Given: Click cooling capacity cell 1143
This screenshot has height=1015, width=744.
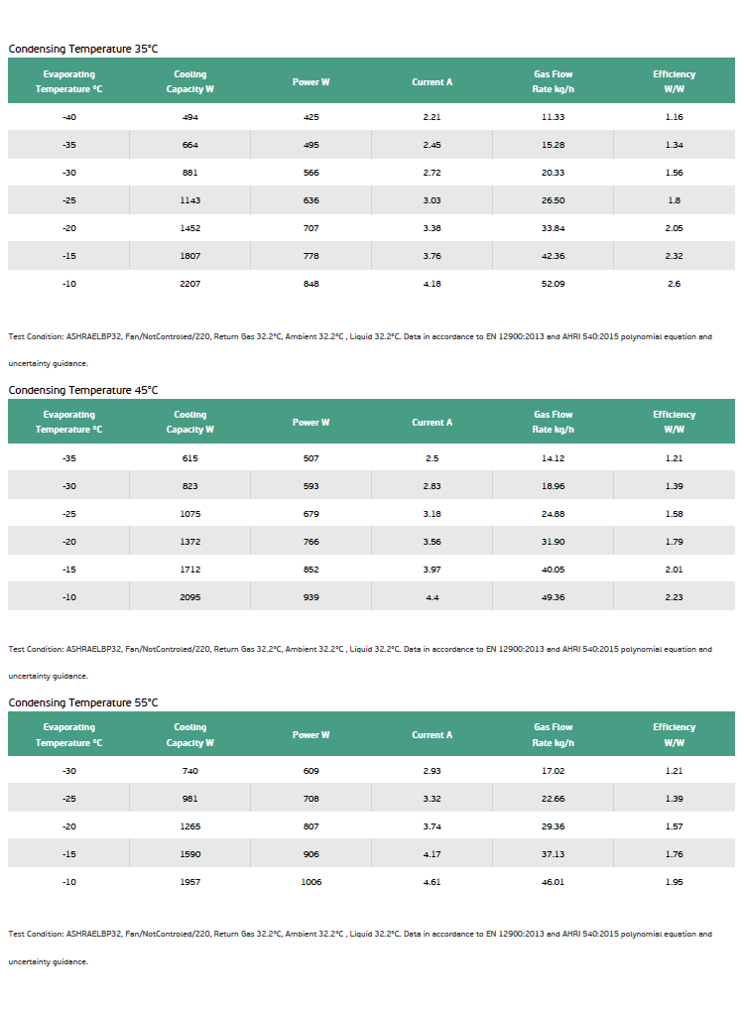Looking at the screenshot, I should [x=189, y=200].
